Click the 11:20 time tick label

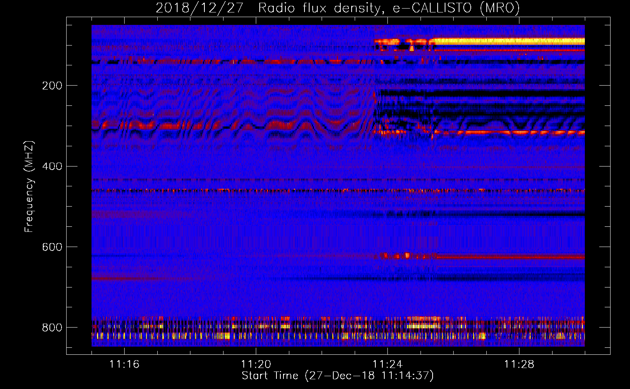pos(256,364)
